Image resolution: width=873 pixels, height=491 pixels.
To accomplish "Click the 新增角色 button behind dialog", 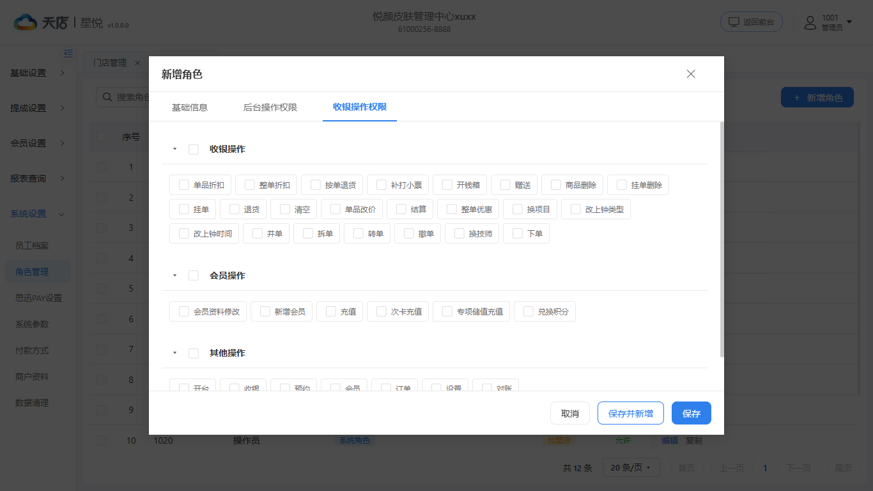I will coord(817,98).
